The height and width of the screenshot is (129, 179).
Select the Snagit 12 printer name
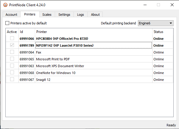[43, 80]
